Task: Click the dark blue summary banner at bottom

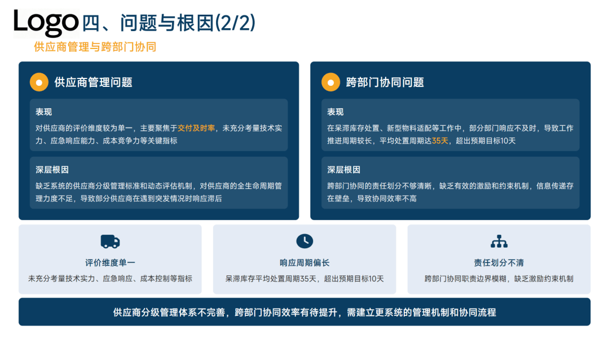Action: click(x=304, y=312)
